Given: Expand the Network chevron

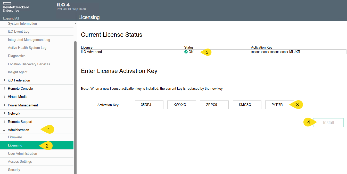Looking at the screenshot, I should pos(4,113).
